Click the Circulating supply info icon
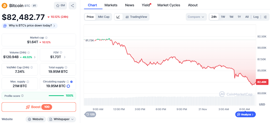This screenshot has width=270, height=123. [x=68, y=82]
